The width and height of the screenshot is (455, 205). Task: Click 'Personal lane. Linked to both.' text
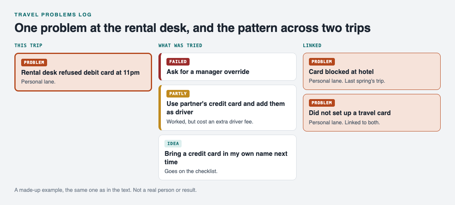[344, 122]
